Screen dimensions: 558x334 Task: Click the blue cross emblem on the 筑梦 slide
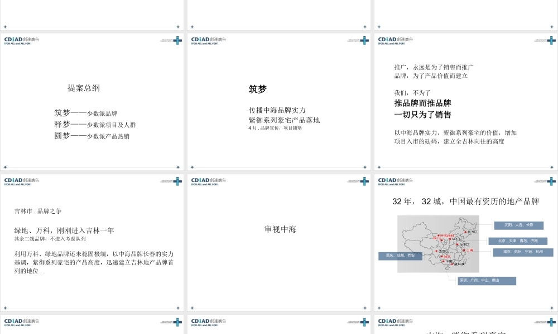click(364, 41)
